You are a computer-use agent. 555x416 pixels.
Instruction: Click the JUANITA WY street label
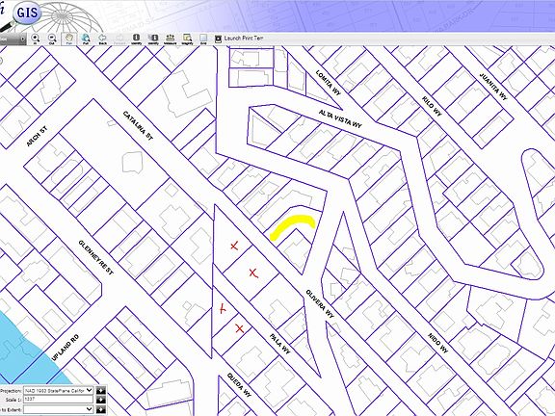[493, 87]
